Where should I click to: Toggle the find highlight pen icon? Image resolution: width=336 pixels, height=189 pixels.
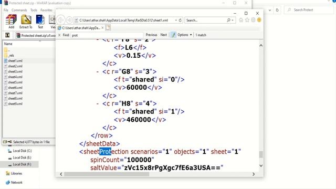click(x=173, y=35)
